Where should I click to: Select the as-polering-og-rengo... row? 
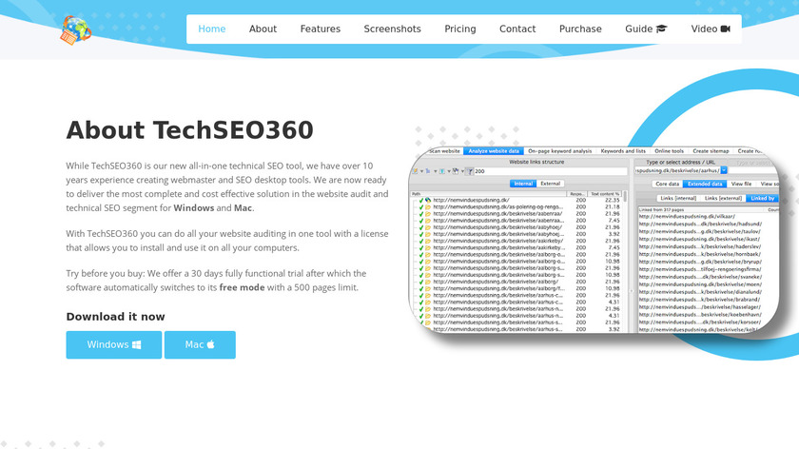(x=497, y=207)
